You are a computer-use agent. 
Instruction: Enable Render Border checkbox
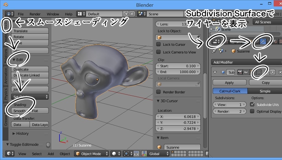point(158,92)
